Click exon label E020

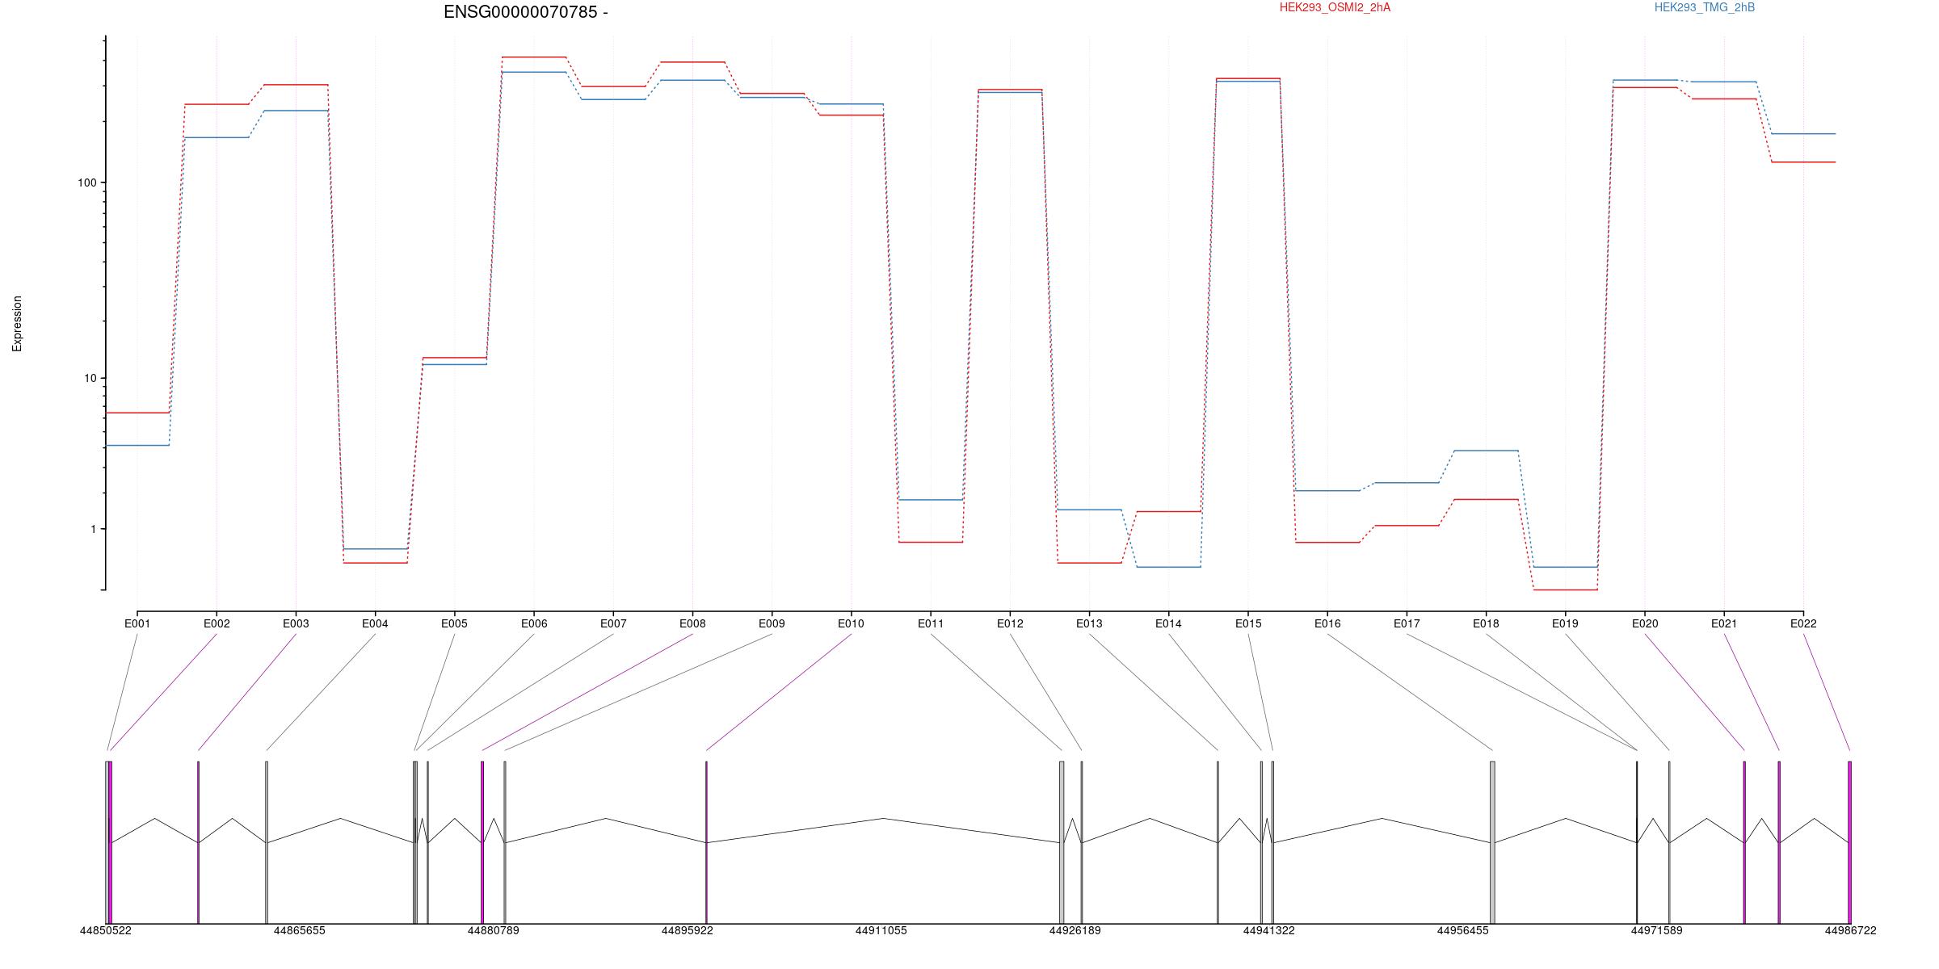1645,623
